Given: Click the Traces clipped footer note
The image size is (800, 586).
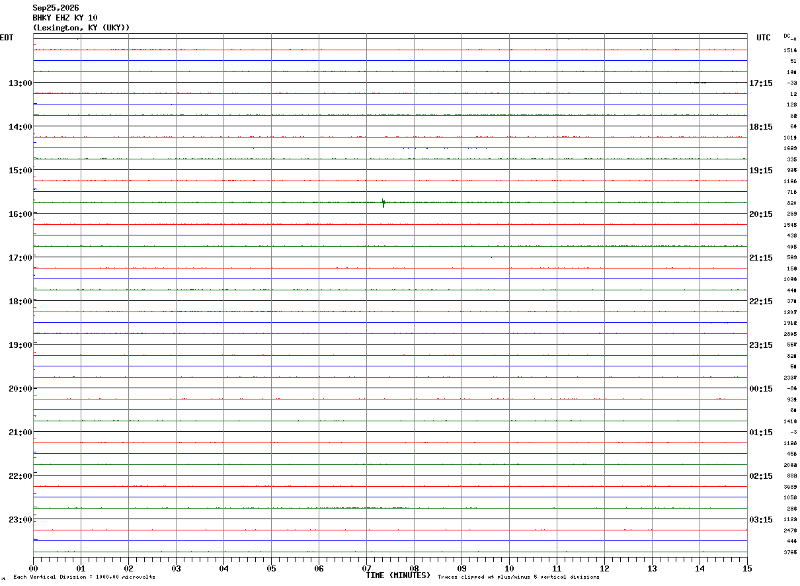Looking at the screenshot, I should [x=518, y=577].
